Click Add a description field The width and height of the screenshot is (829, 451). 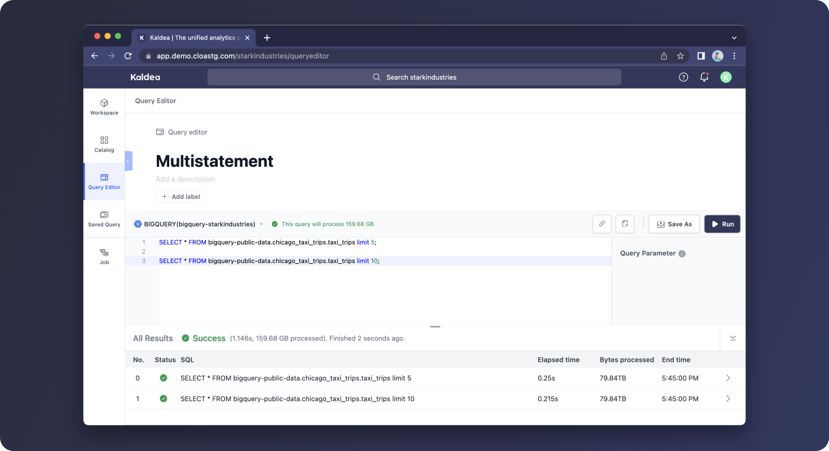(185, 179)
